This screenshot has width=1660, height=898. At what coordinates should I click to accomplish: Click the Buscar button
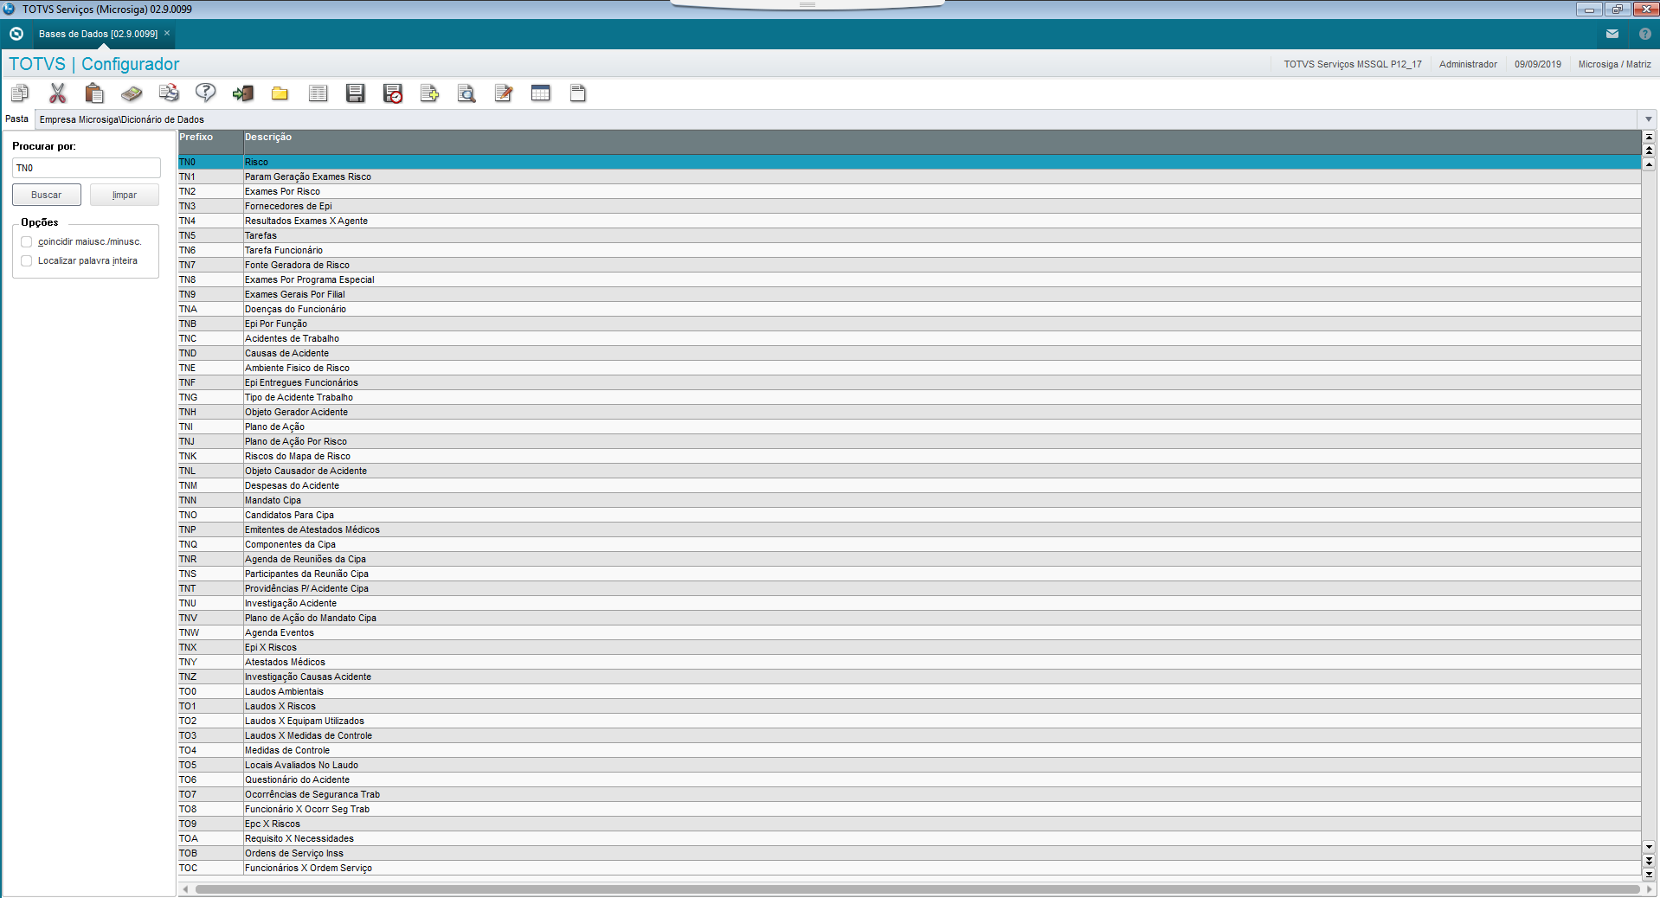47,195
